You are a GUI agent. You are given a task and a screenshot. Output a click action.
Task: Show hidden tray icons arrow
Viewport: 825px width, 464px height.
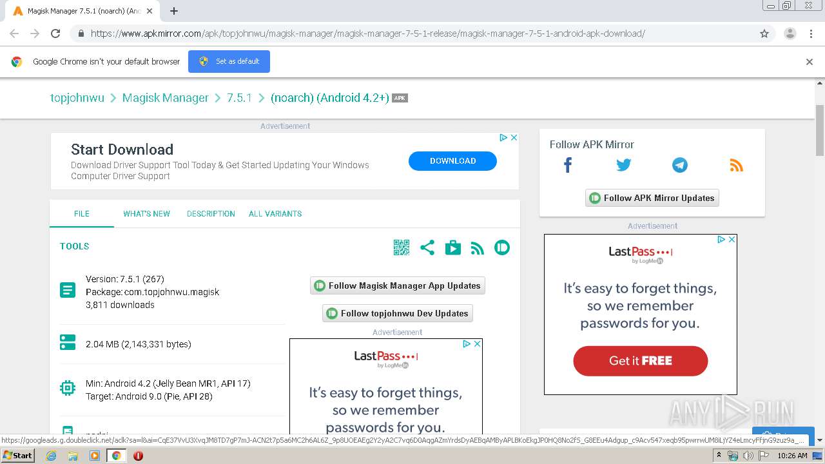(719, 456)
